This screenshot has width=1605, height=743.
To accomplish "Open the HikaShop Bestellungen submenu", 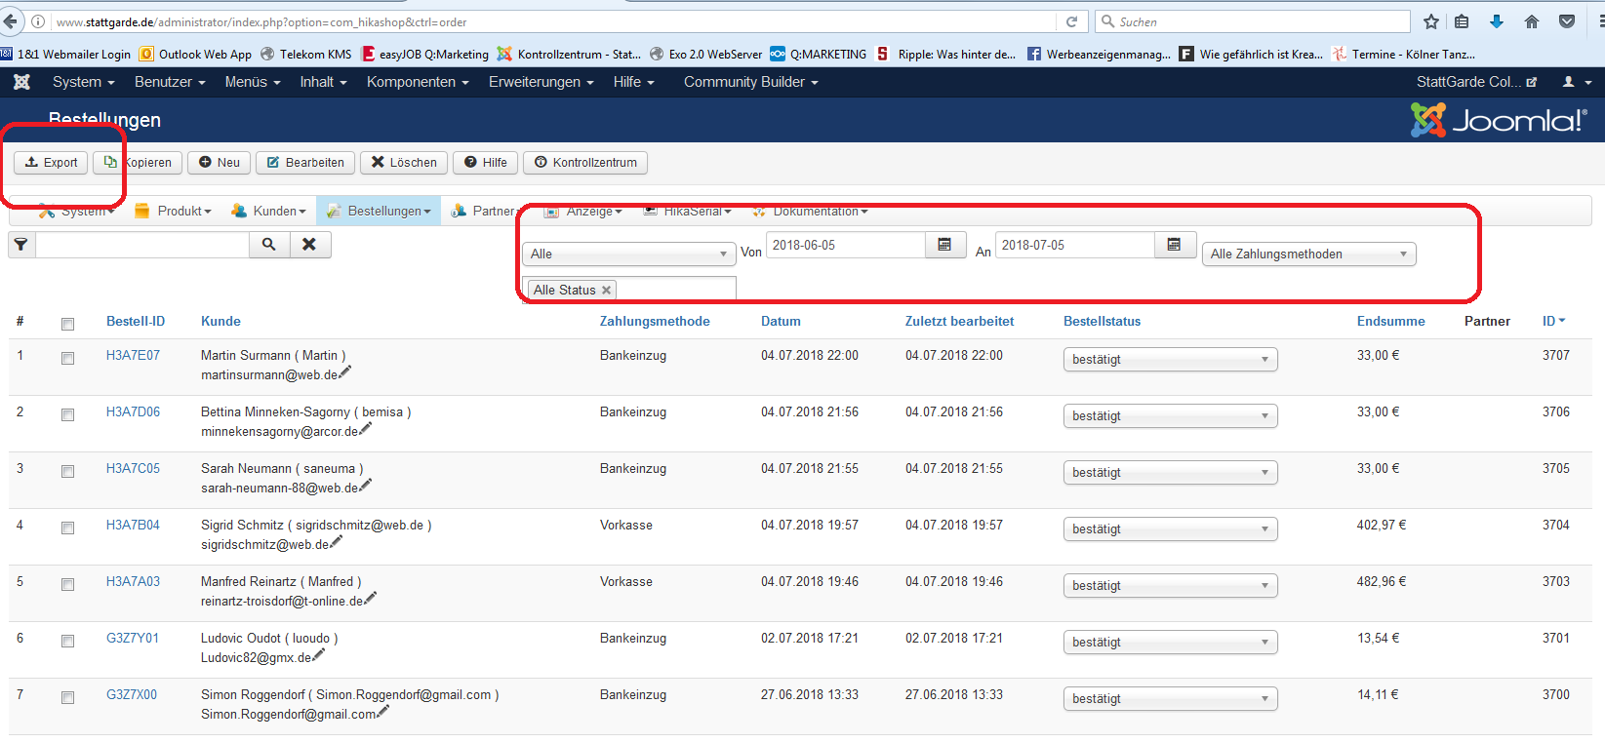I will click(x=379, y=211).
